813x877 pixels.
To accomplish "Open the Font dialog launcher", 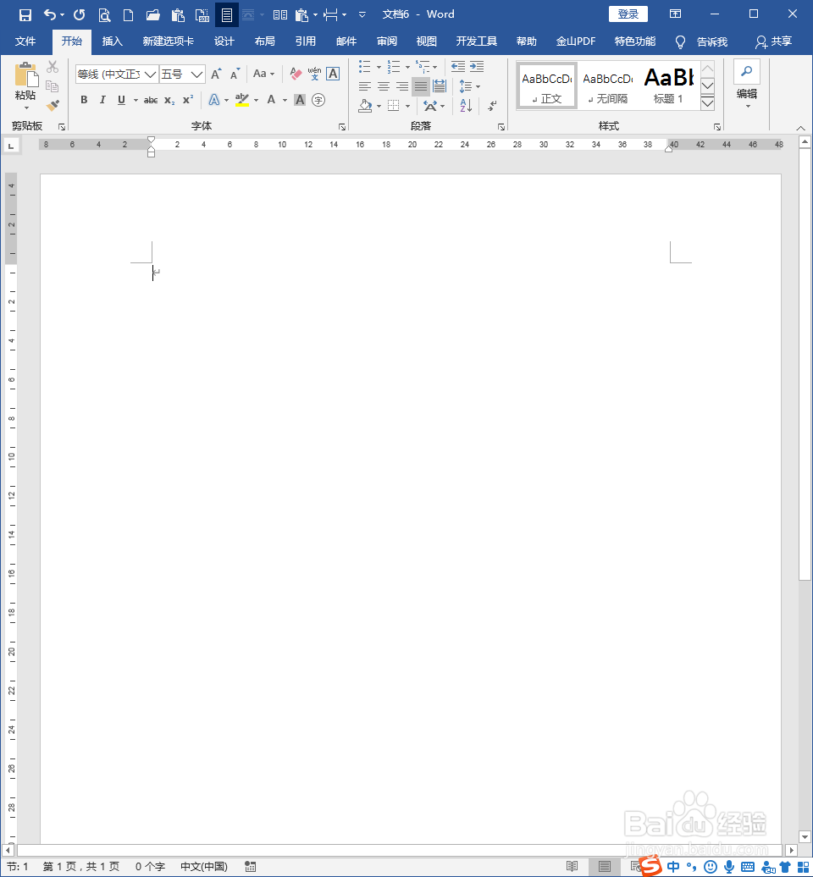I will tap(342, 127).
